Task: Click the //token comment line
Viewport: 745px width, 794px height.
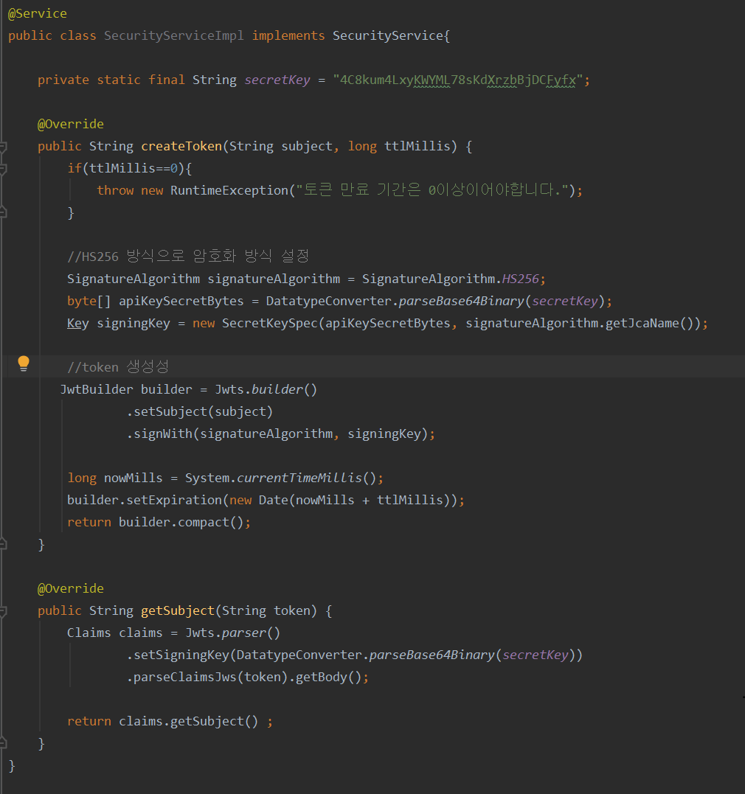Action: (117, 366)
